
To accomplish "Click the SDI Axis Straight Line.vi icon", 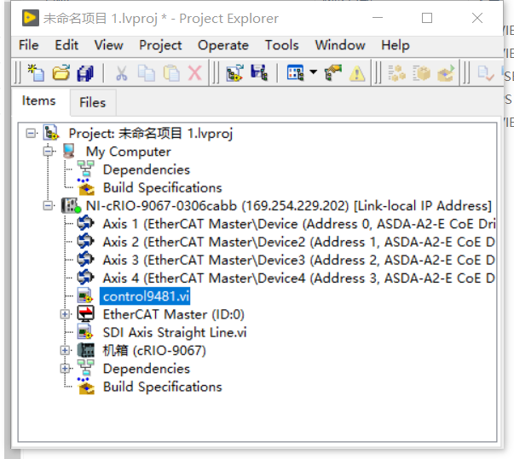I will tap(85, 332).
